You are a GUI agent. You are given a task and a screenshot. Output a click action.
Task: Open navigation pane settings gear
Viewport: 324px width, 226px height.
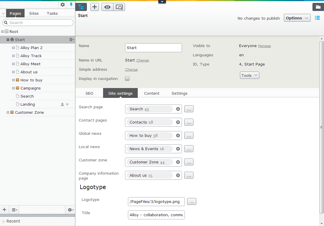click(63, 5)
